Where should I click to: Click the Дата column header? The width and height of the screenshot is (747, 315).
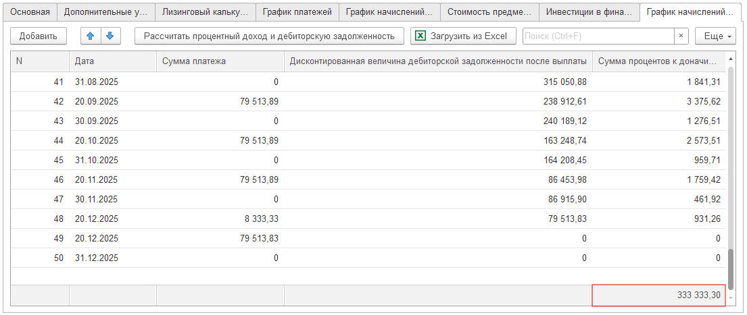point(112,61)
